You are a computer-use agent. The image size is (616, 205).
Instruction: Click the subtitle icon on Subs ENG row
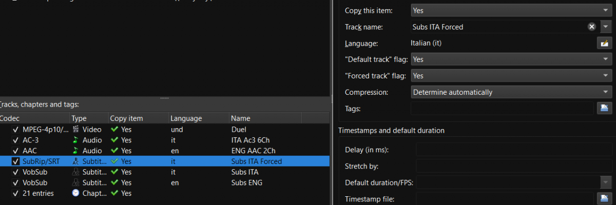(x=76, y=182)
